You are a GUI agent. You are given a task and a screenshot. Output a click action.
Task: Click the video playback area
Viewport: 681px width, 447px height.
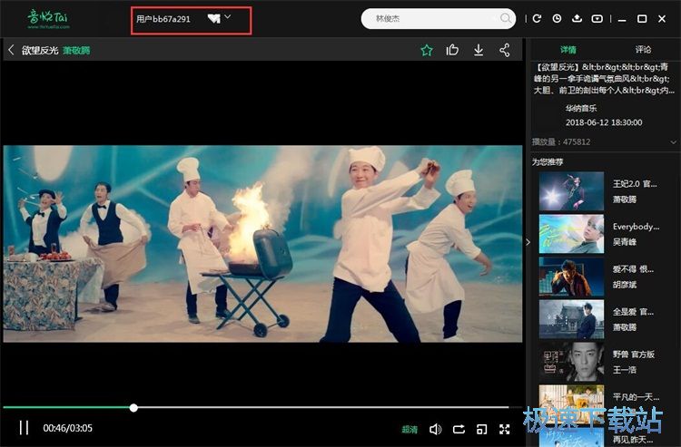pyautogui.click(x=262, y=244)
